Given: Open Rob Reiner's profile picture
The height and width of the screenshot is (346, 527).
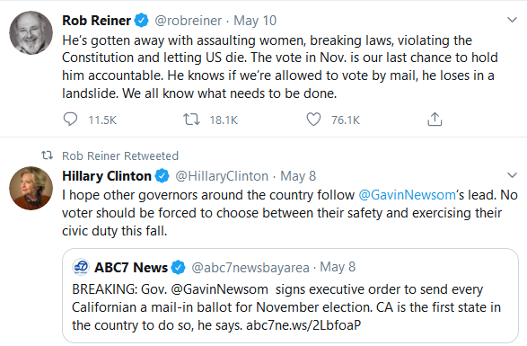Looking at the screenshot, I should point(31,32).
